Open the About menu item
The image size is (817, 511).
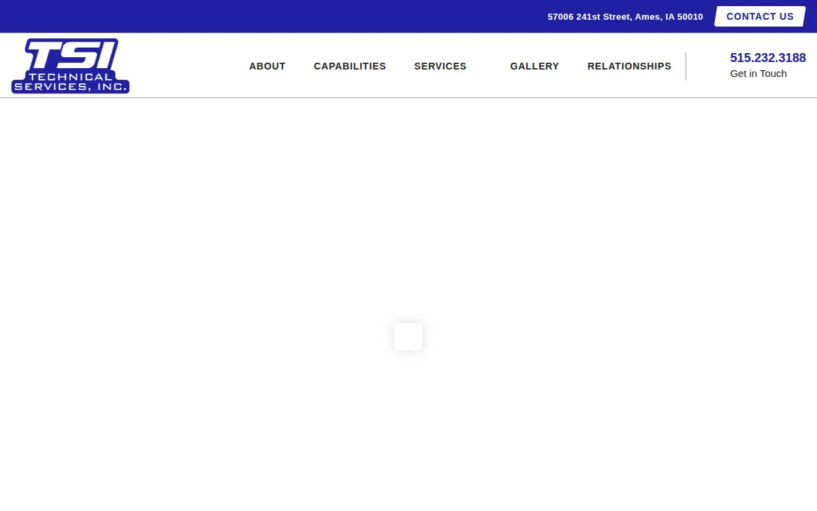(268, 66)
